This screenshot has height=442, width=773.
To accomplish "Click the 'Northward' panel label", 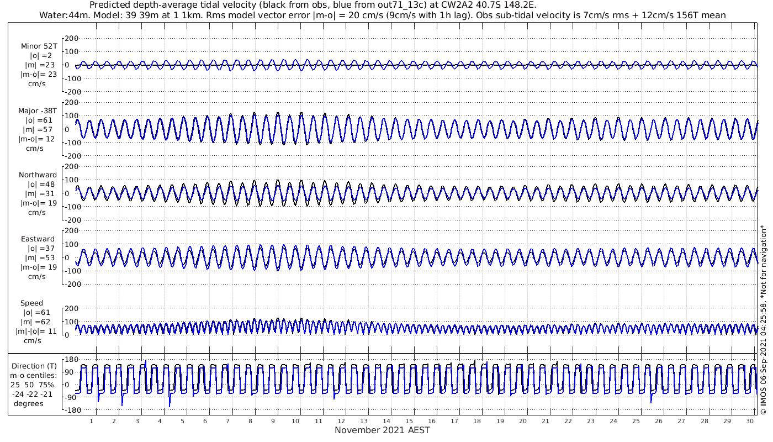I will 38,175.
